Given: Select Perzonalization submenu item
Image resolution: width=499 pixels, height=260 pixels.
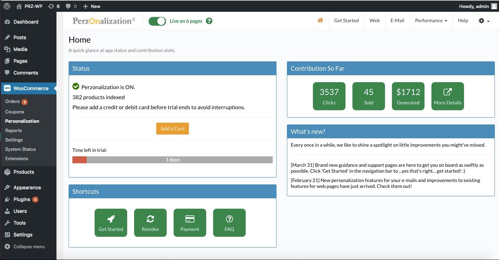Looking at the screenshot, I should click(x=22, y=121).
